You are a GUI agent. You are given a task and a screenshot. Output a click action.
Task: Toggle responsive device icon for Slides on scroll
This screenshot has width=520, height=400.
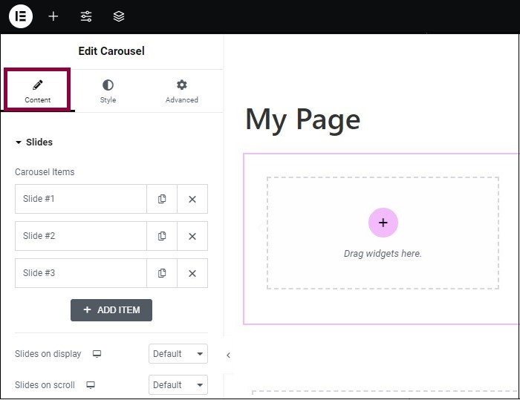coord(91,385)
